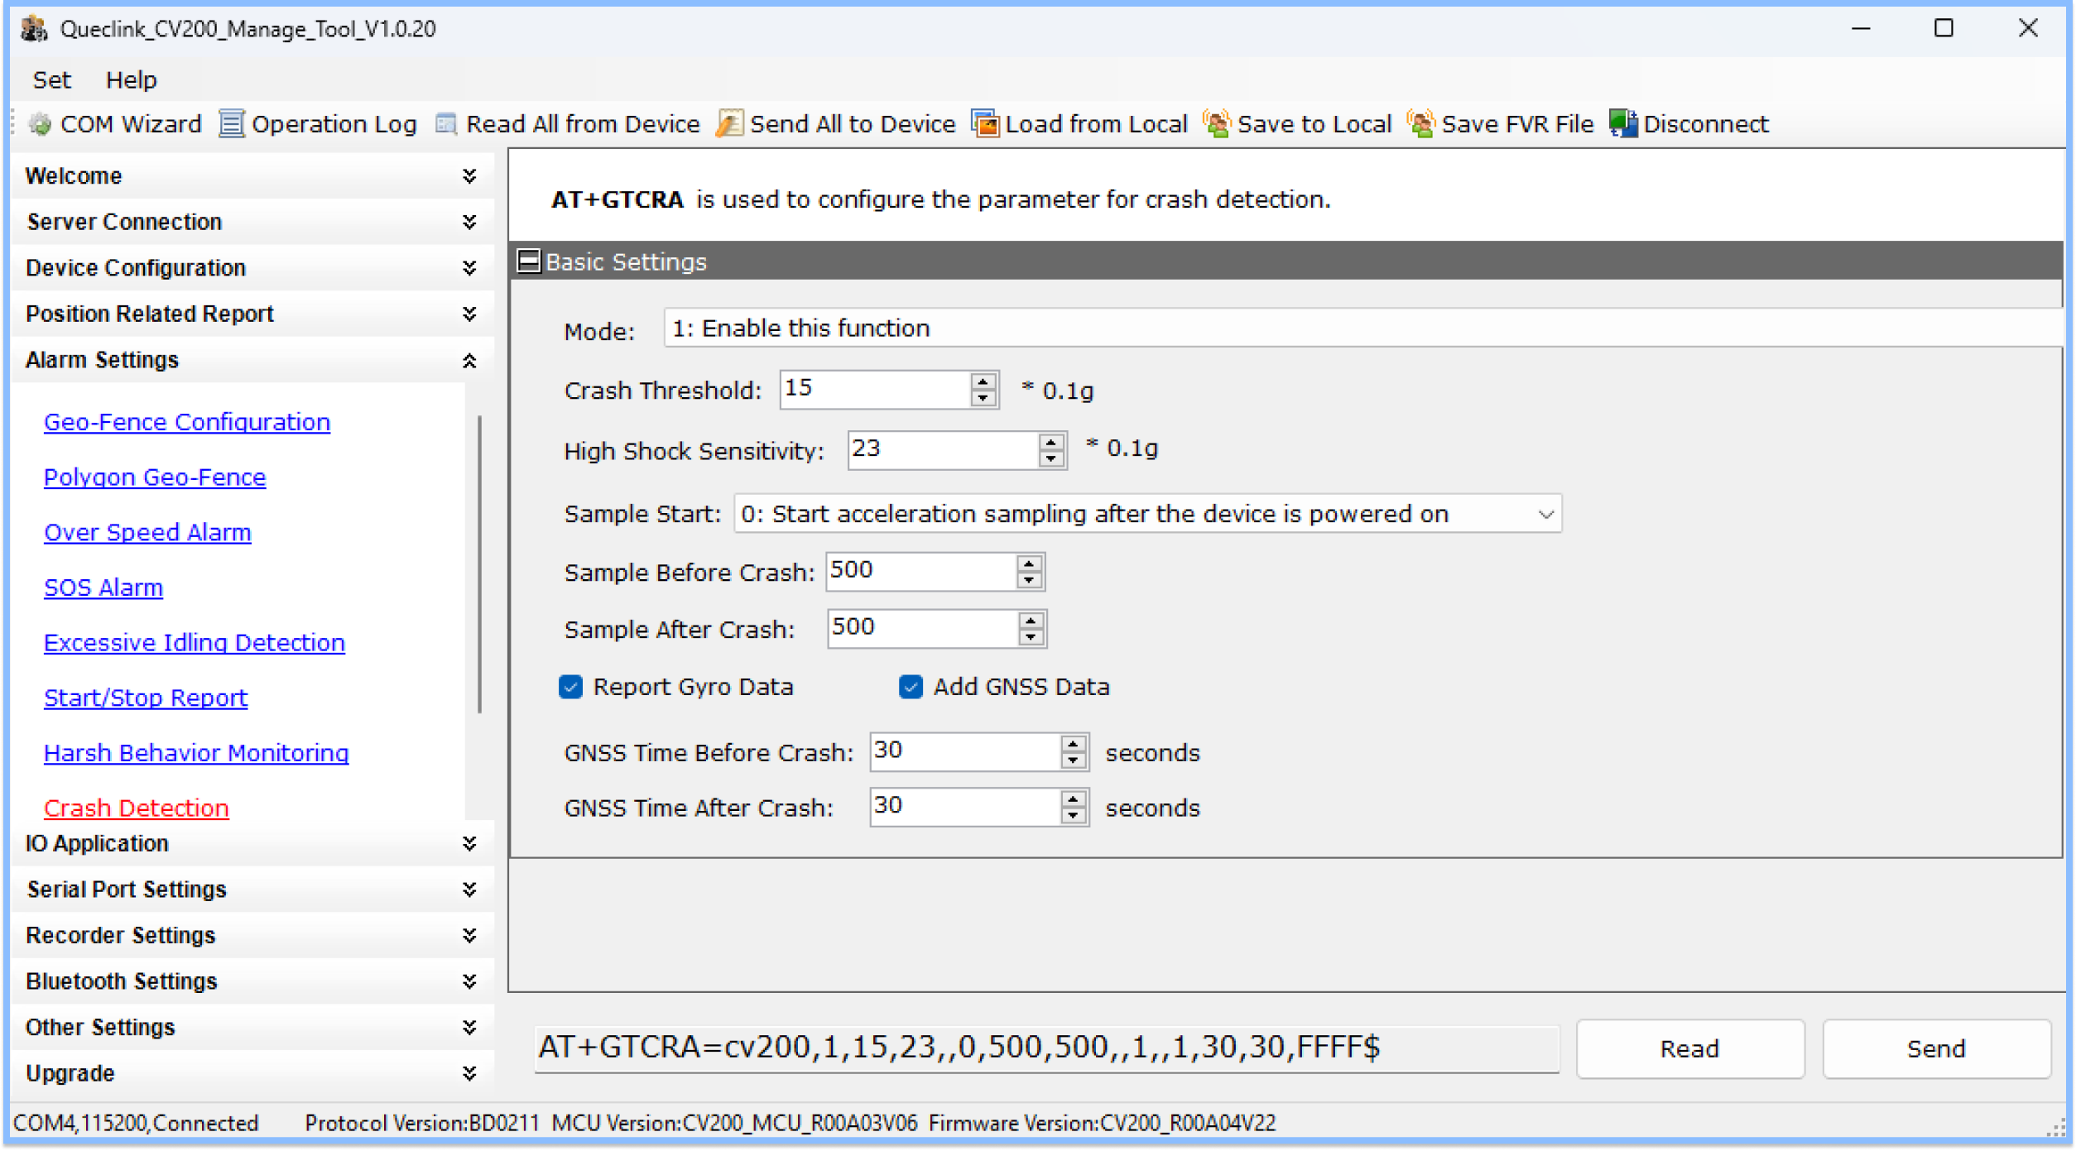This screenshot has width=2076, height=1151.
Task: Click Read button to load settings
Action: coord(1689,1049)
